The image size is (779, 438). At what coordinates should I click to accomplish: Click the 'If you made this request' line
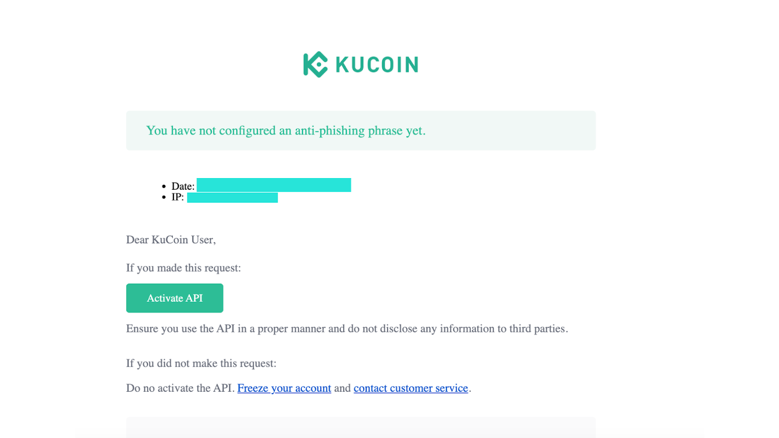[x=184, y=268]
